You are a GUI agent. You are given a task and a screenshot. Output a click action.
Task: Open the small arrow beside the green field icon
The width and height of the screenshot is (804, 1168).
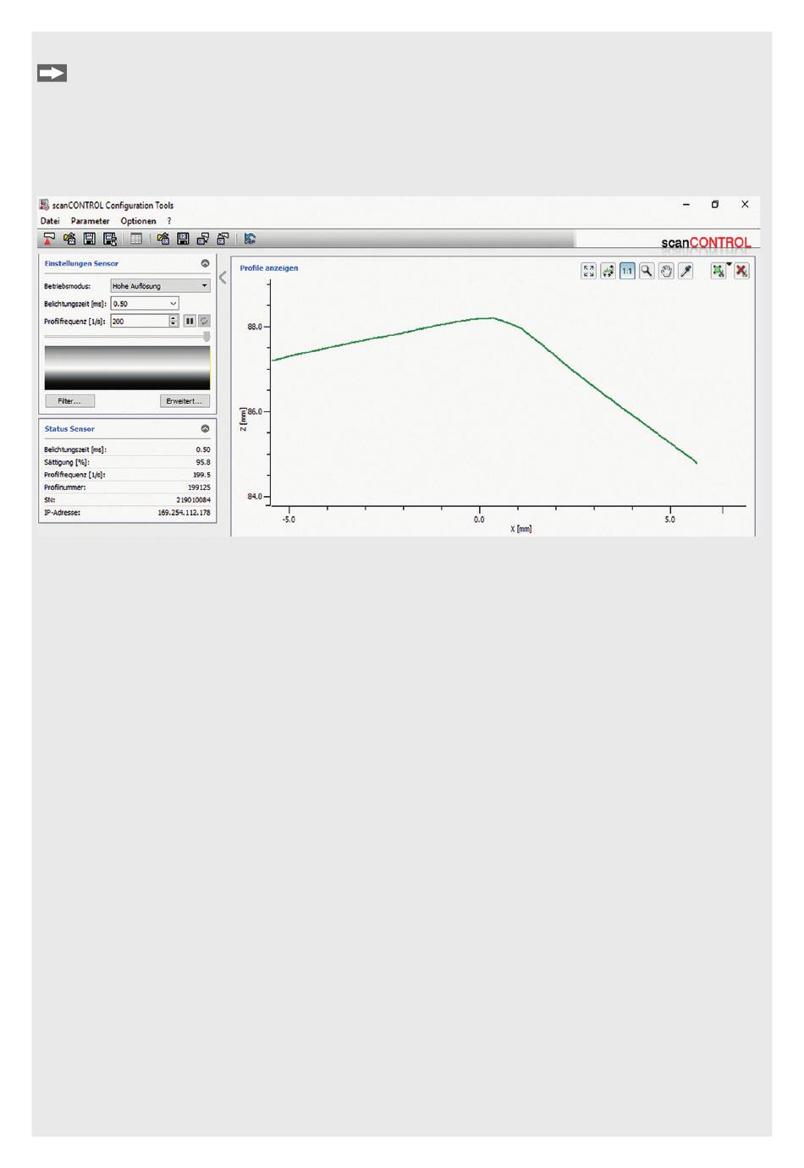click(730, 264)
